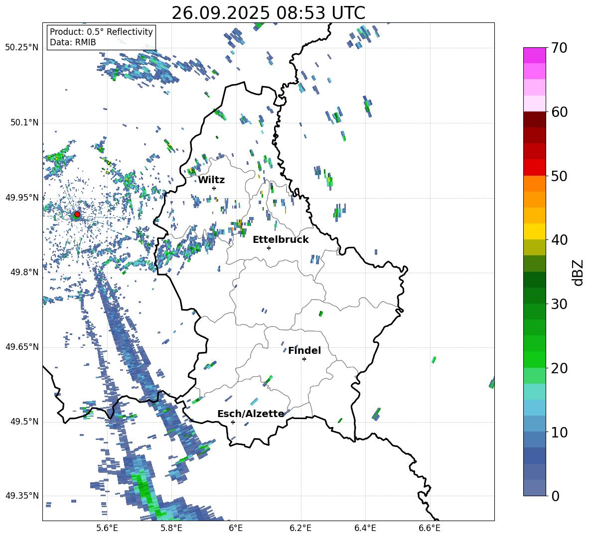Pick the bright green swatch above 20 dBZ
590x538 pixels.
pos(535,359)
